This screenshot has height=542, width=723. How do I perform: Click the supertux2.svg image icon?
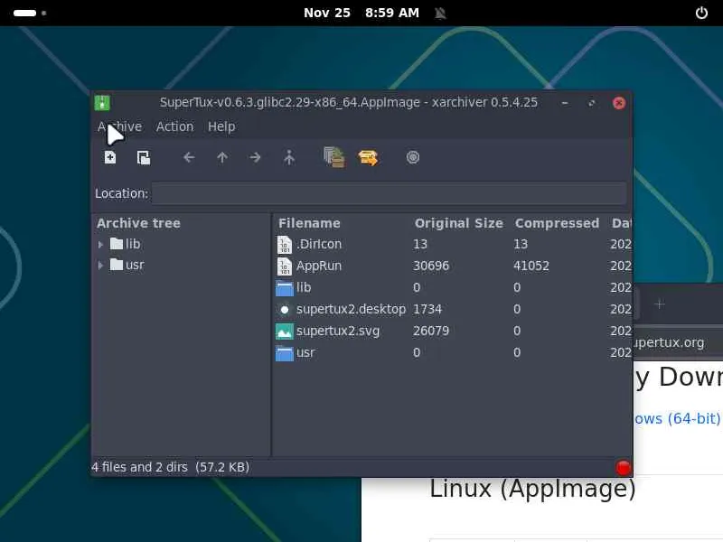point(285,332)
